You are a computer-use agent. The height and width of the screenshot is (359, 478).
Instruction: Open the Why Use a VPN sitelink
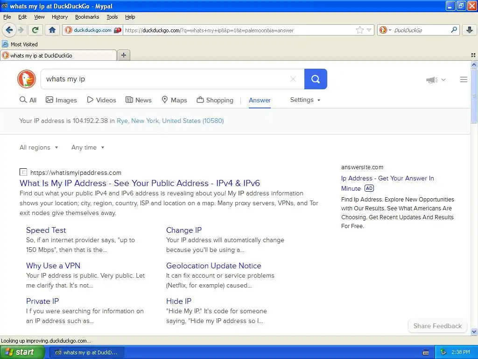pos(53,266)
